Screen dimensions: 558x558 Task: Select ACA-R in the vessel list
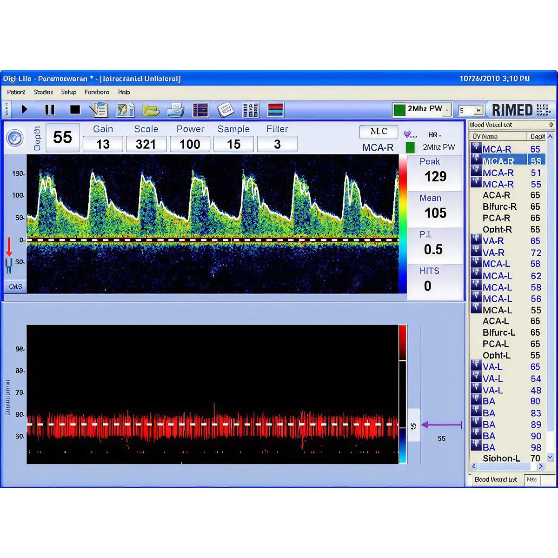tap(496, 195)
